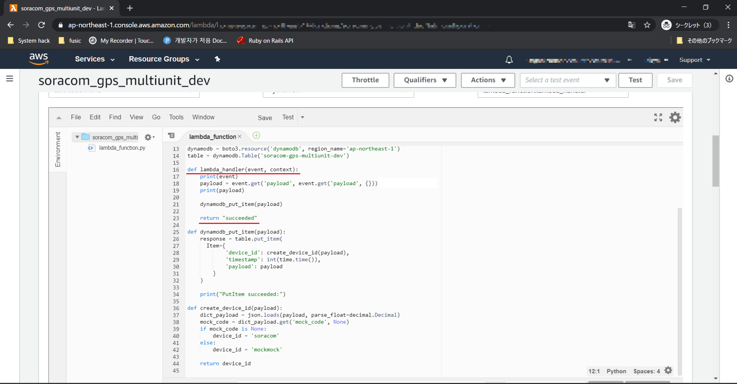Click the Test button in header
Image resolution: width=737 pixels, height=384 pixels.
635,80
